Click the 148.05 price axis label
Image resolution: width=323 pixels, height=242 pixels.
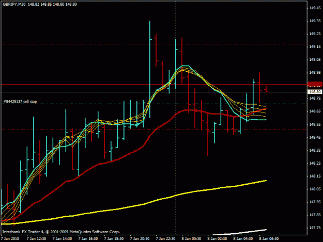click(x=315, y=189)
